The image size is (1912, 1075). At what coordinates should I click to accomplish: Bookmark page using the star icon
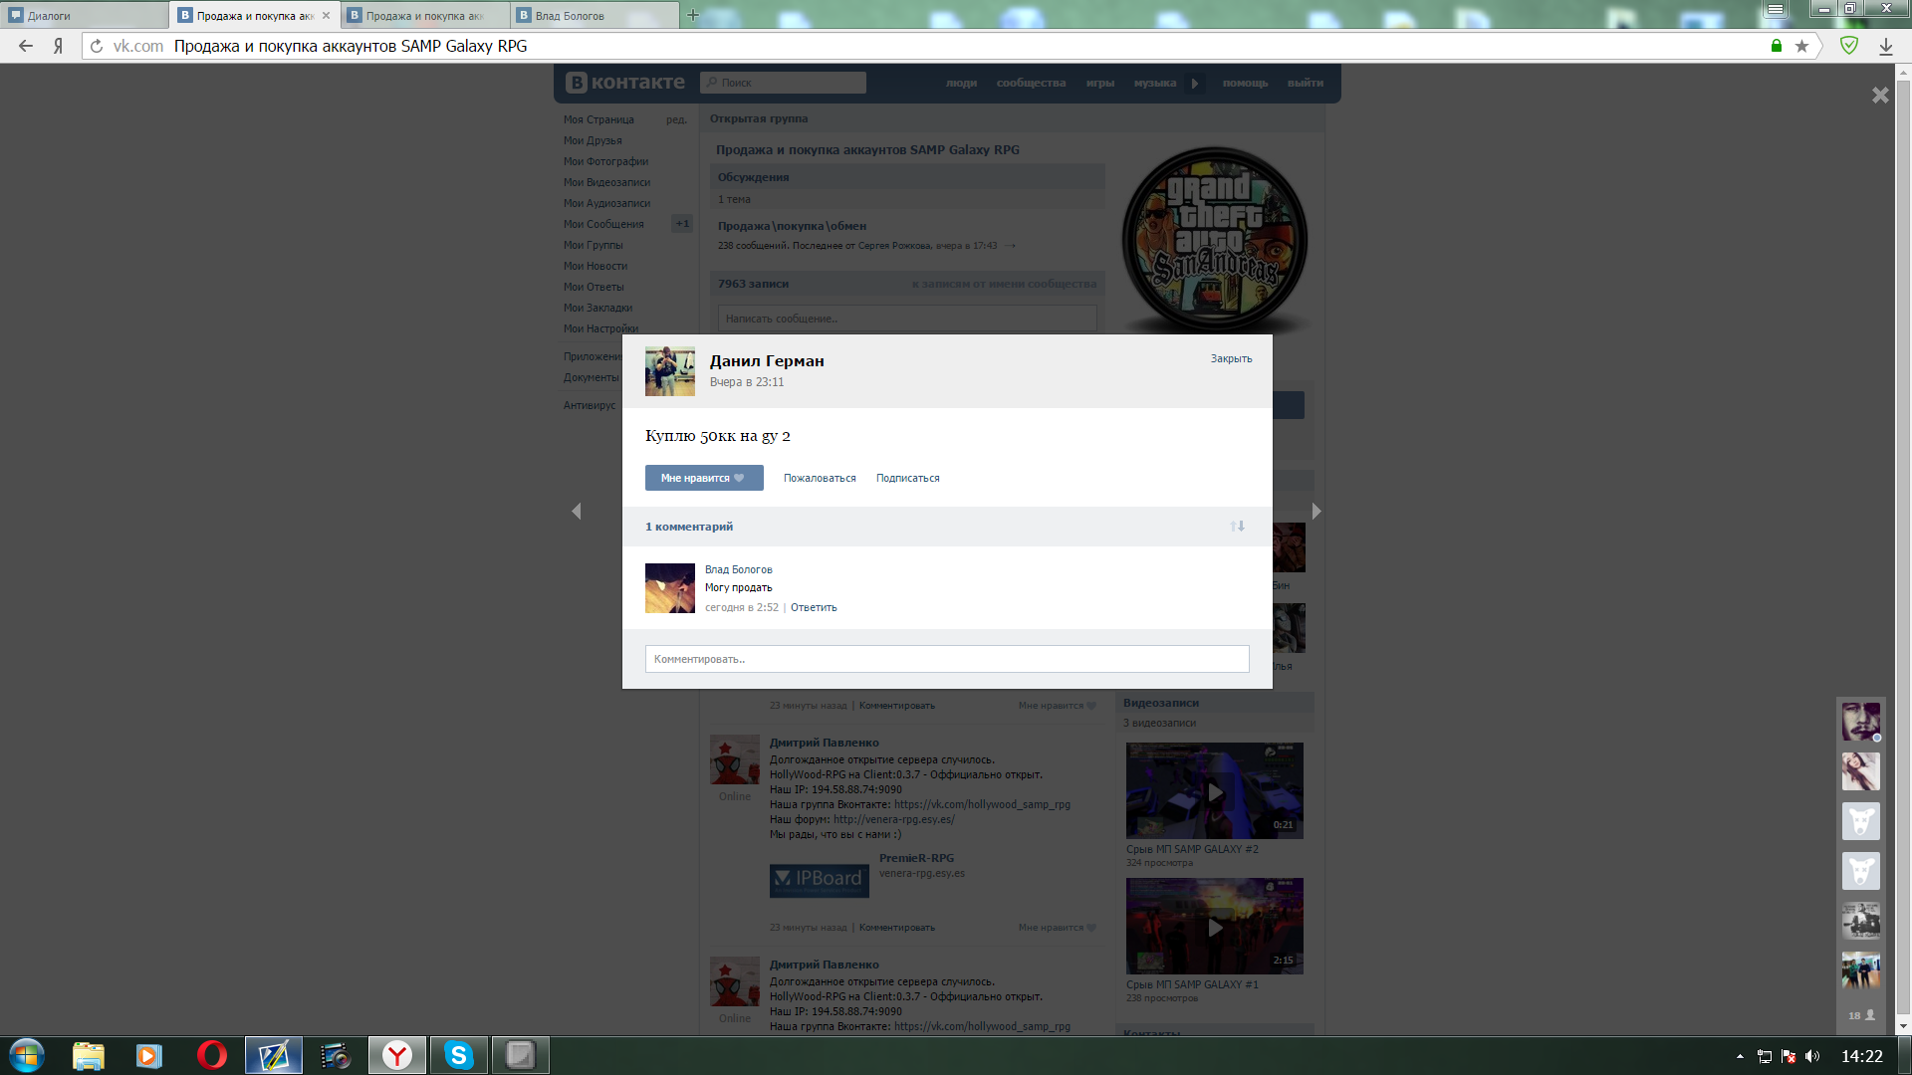pos(1801,46)
